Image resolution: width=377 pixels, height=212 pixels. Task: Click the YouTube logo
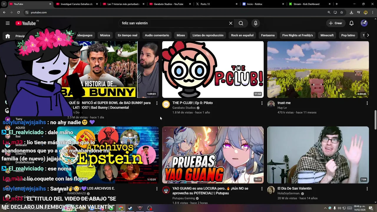(26, 23)
